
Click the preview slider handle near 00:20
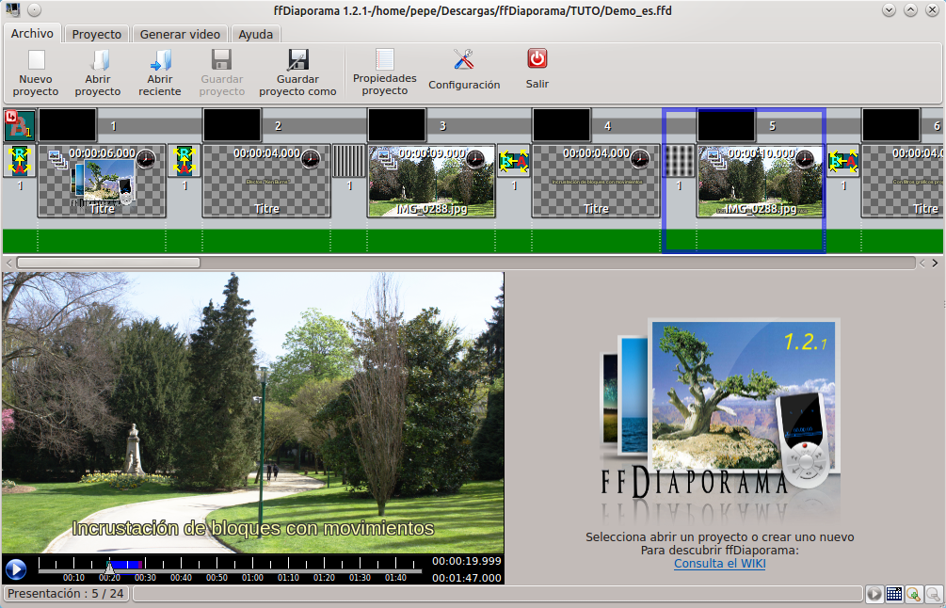point(109,567)
